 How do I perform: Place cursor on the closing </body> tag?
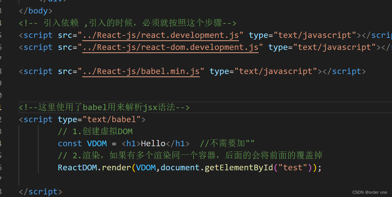click(35, 11)
